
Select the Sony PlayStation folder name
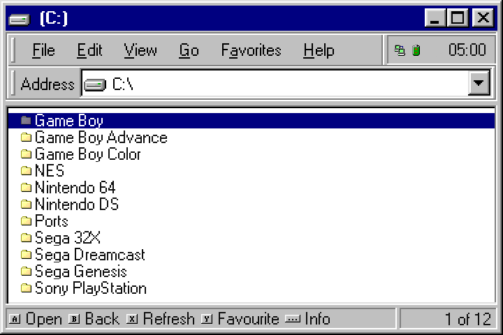coord(90,288)
